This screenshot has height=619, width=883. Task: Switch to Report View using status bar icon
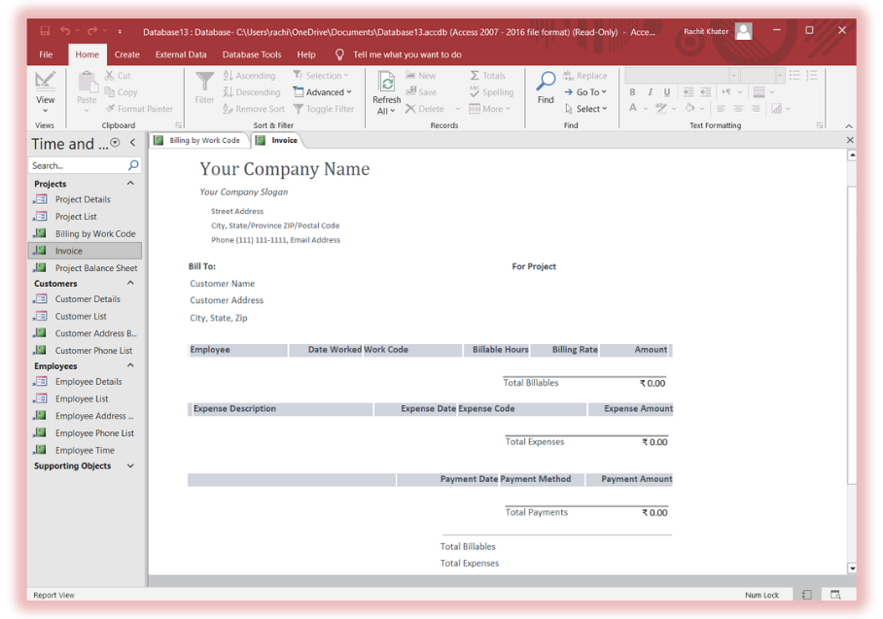coord(806,595)
